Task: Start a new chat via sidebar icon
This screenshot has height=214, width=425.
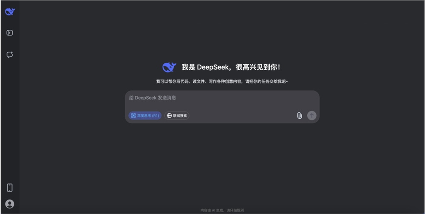Action: (x=10, y=55)
